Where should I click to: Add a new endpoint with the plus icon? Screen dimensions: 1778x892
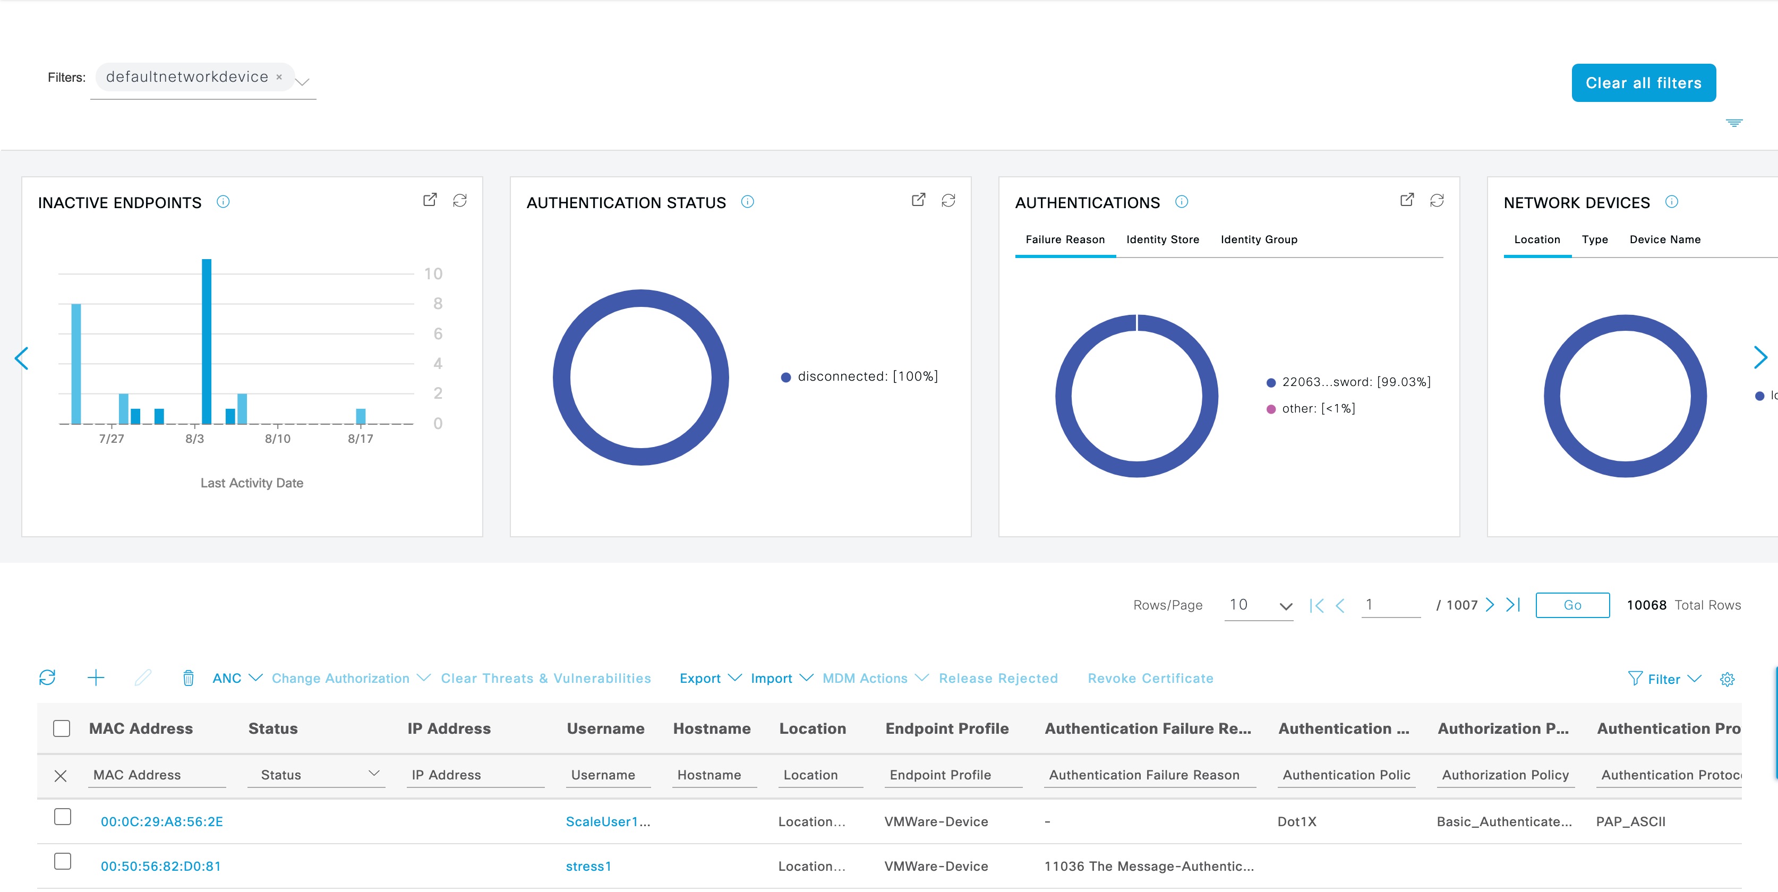pyautogui.click(x=97, y=677)
